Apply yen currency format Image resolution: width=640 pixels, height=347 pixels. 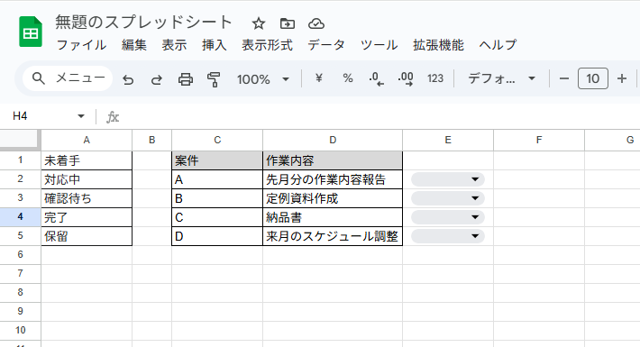[x=319, y=78]
